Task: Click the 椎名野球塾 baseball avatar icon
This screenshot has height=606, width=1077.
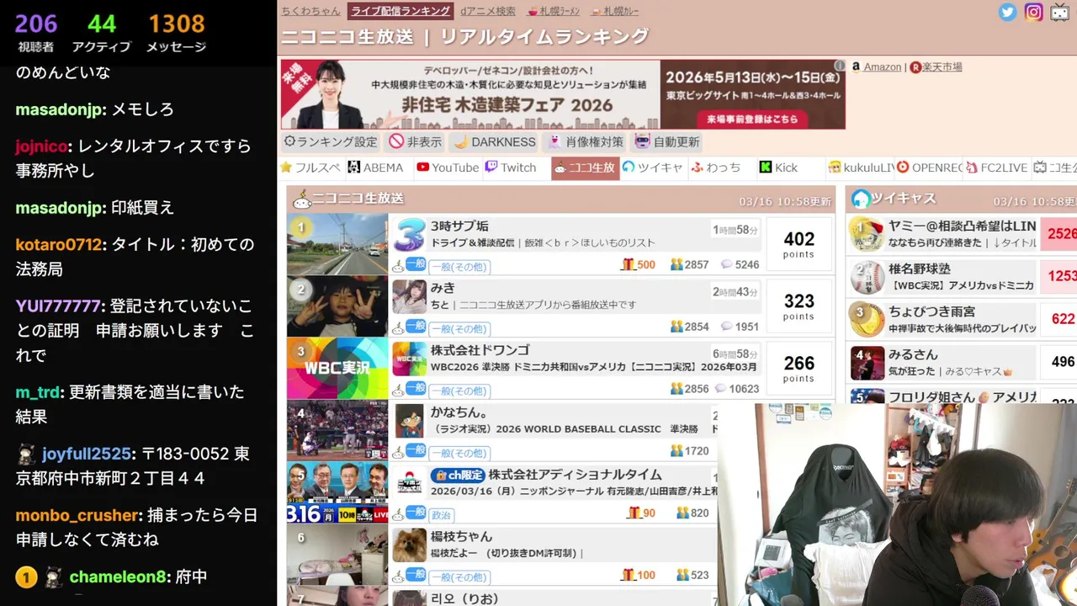Action: pyautogui.click(x=867, y=277)
